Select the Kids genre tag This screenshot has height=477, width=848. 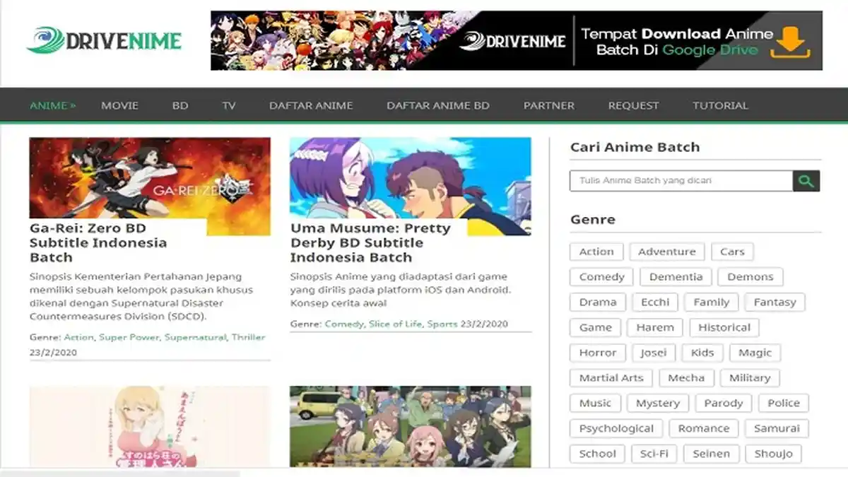702,353
